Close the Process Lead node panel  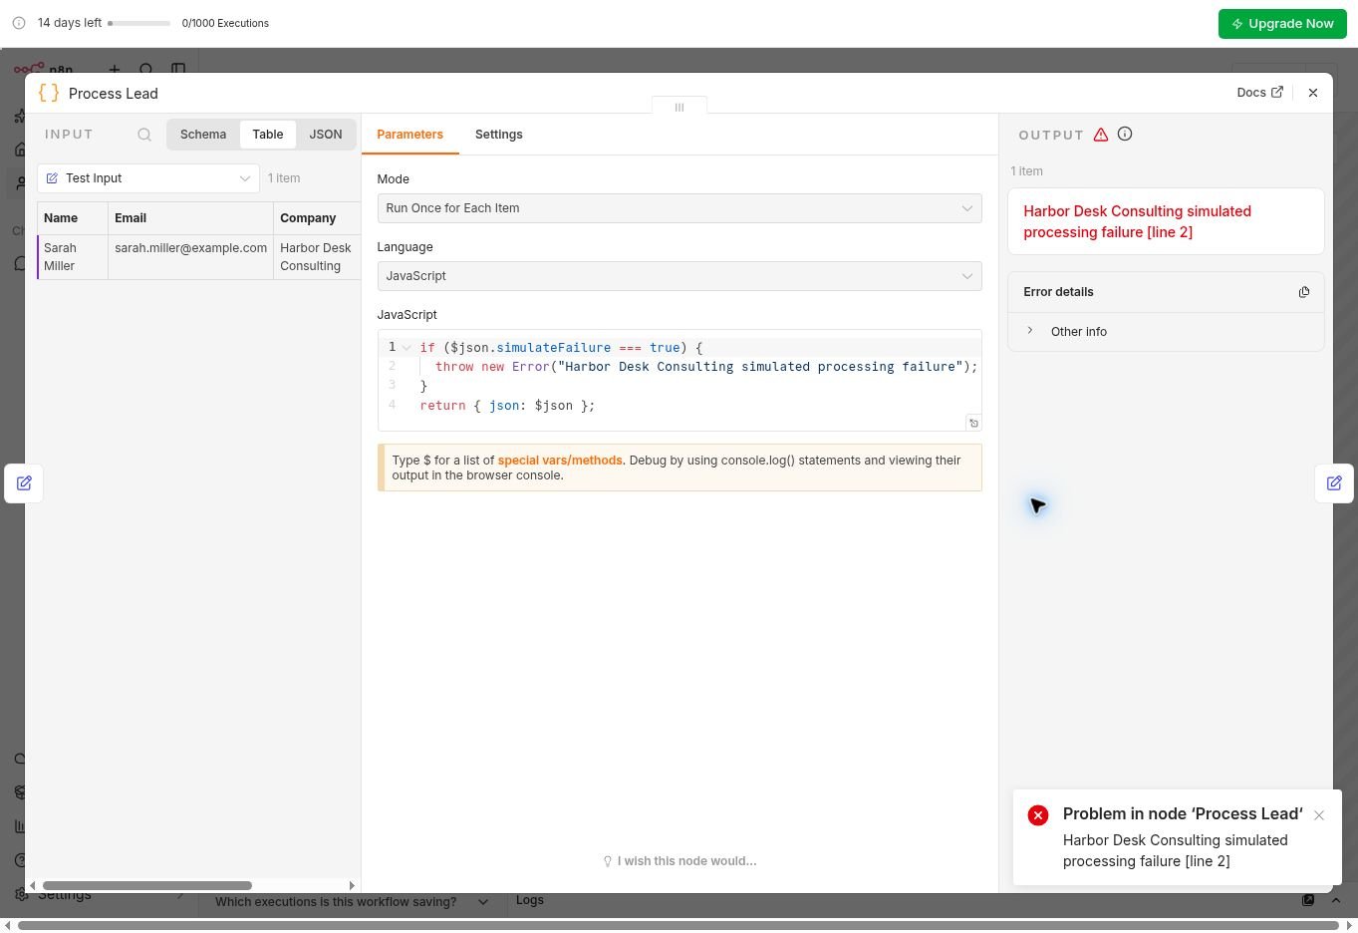tap(1313, 93)
